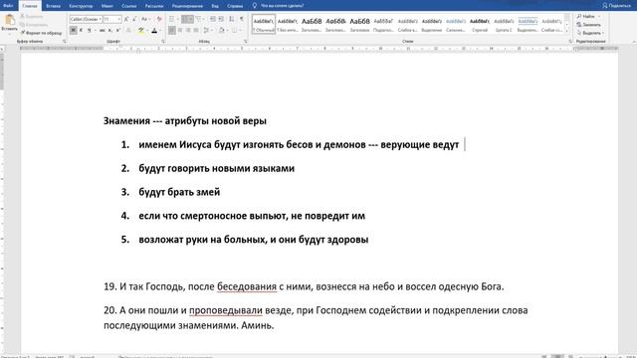637x358 pixels.
Task: Apply the Цитата 2 (Quote) style
Action: click(504, 24)
